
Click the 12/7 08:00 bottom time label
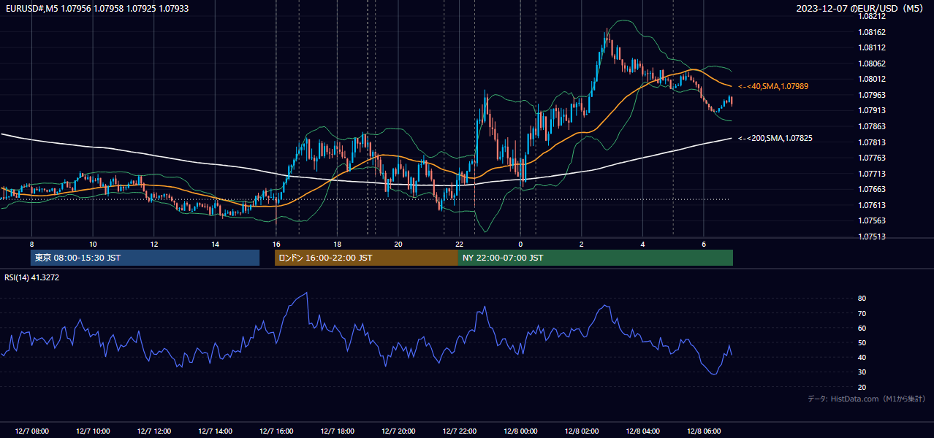[x=31, y=431]
